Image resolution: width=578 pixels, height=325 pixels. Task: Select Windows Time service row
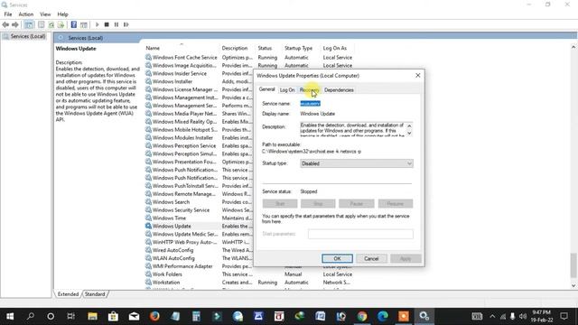pos(169,218)
